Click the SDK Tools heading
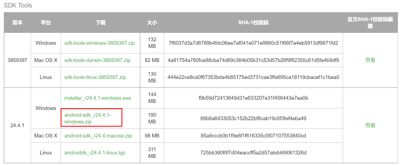 pos(18,5)
